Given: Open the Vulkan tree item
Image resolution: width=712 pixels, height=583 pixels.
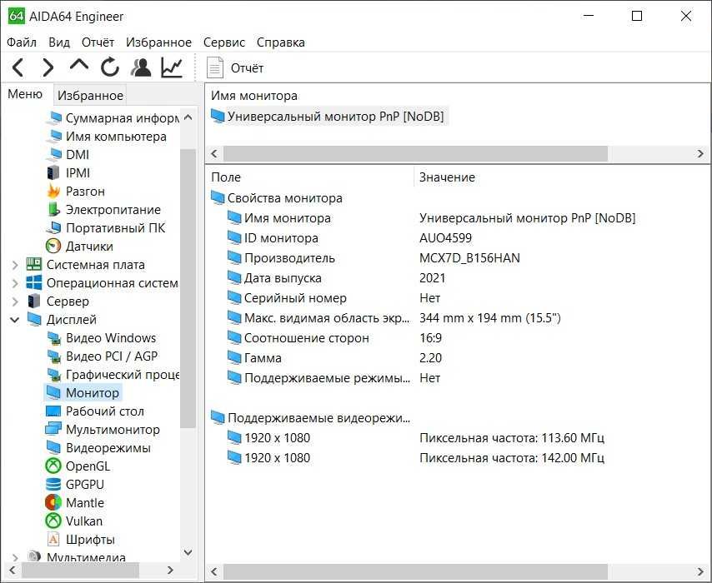Looking at the screenshot, I should (74, 521).
